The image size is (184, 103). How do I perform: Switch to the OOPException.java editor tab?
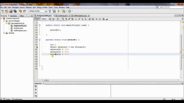pyautogui.click(x=80, y=16)
